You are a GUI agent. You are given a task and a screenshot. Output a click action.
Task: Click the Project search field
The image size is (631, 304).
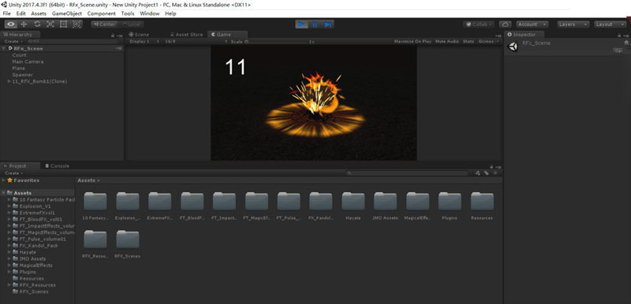click(x=407, y=173)
